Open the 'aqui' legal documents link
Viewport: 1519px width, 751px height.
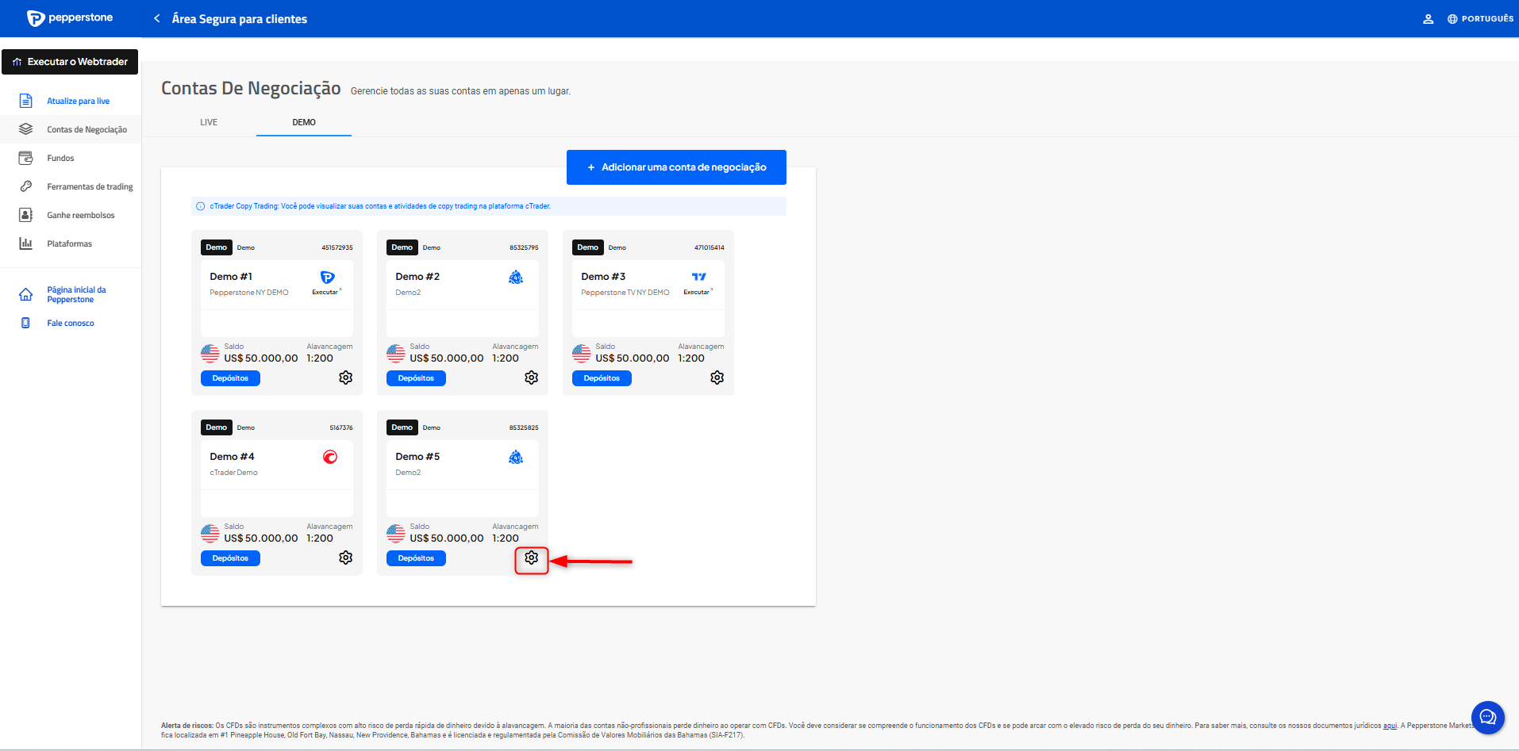pos(1389,726)
